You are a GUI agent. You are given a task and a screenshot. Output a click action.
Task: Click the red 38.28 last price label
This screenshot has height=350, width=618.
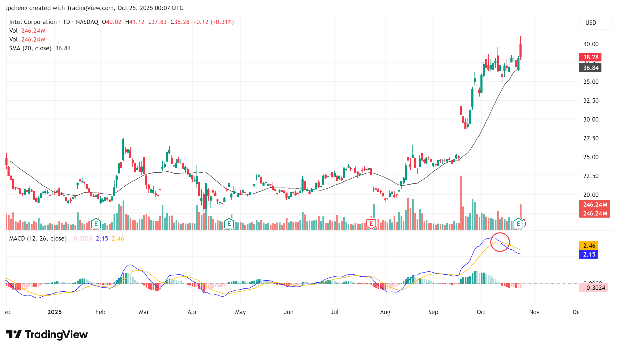590,57
